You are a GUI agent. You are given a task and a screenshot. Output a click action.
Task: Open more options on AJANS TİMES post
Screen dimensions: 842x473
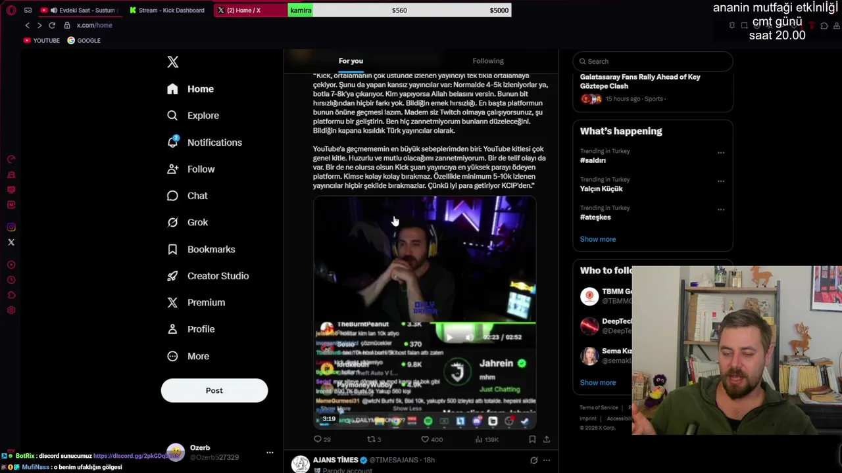546,461
